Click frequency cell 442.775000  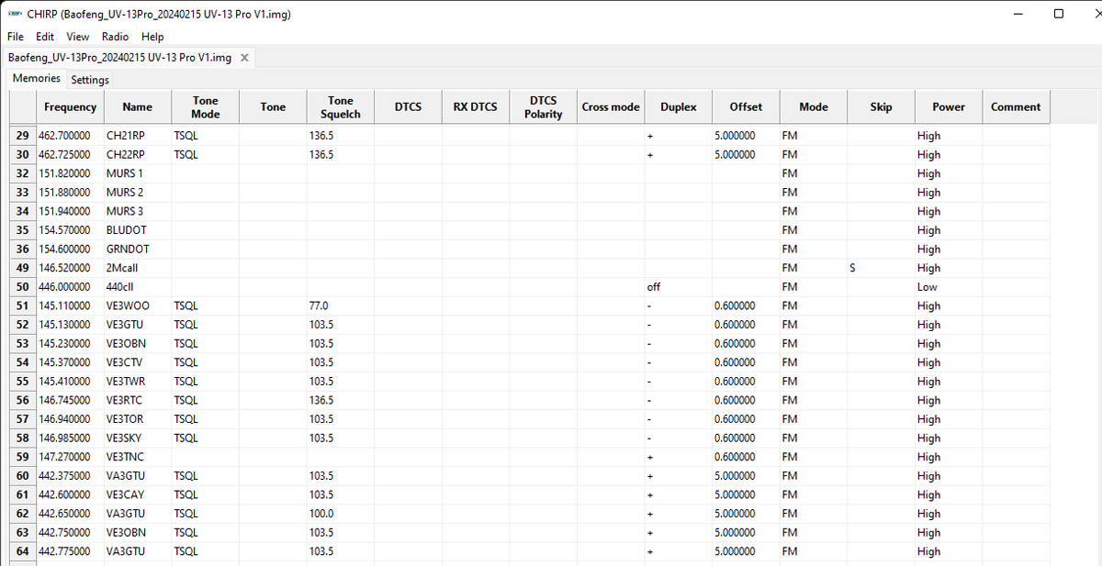click(70, 551)
